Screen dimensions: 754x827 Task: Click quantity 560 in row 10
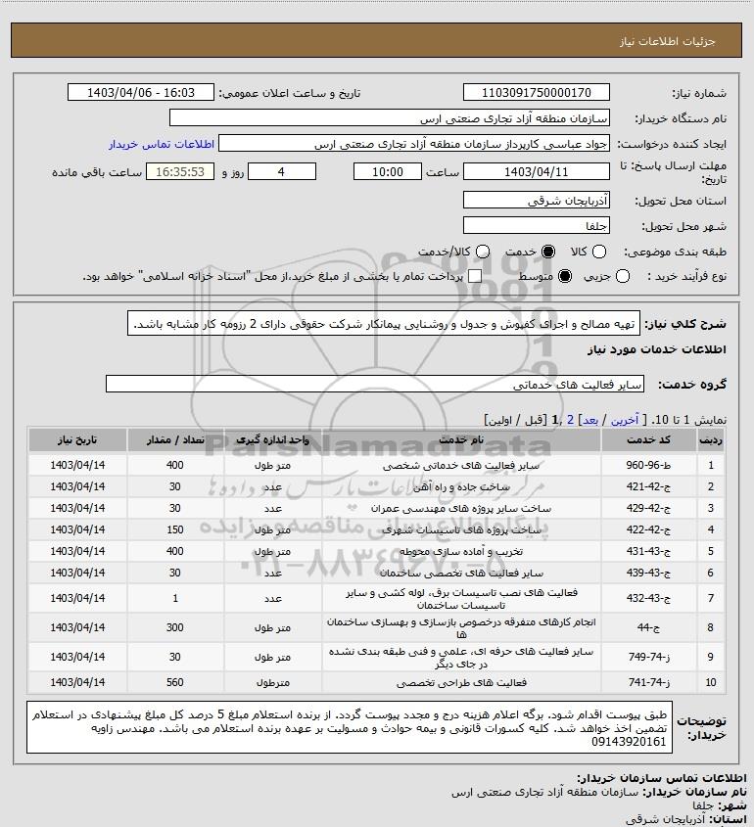click(x=175, y=682)
